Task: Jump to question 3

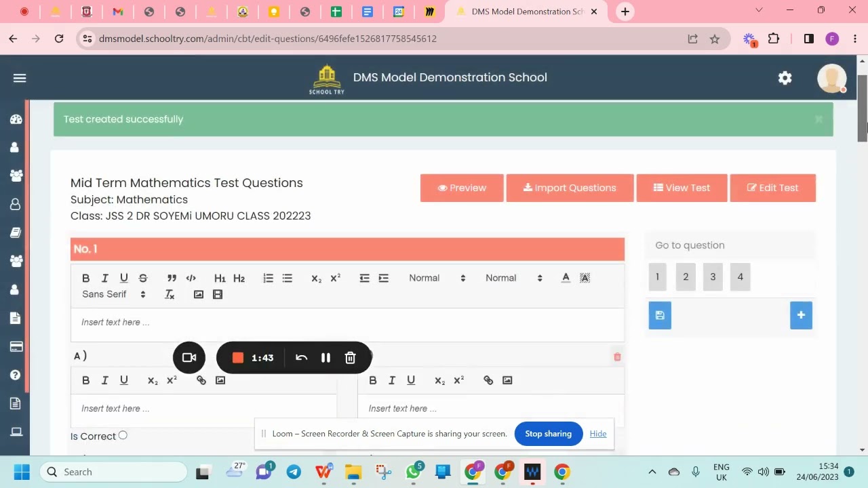Action: coord(713,277)
